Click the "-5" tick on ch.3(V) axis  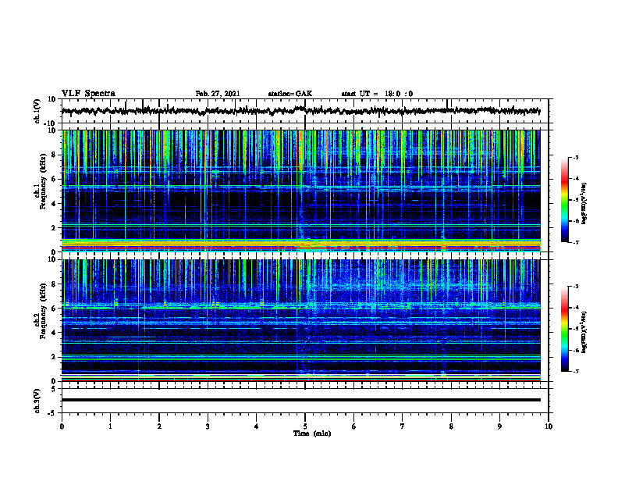(x=53, y=413)
